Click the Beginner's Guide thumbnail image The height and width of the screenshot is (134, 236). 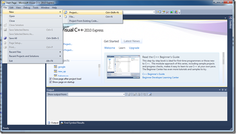[x=123, y=67]
